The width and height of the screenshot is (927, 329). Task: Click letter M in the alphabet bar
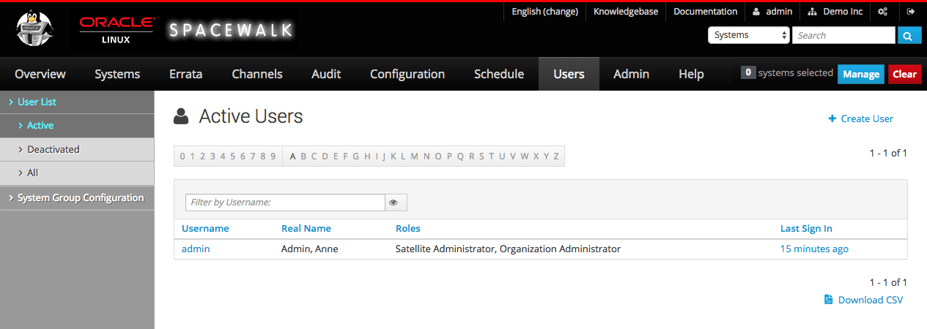[x=414, y=156]
